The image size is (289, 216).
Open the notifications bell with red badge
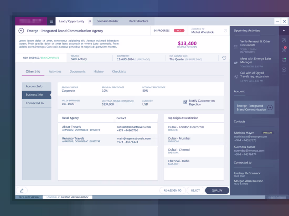pyautogui.click(x=284, y=50)
